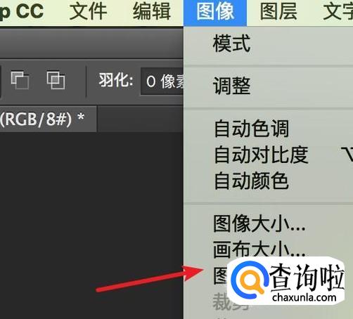Choose 自动色调 from the menu
The image size is (353, 319).
[269, 129]
